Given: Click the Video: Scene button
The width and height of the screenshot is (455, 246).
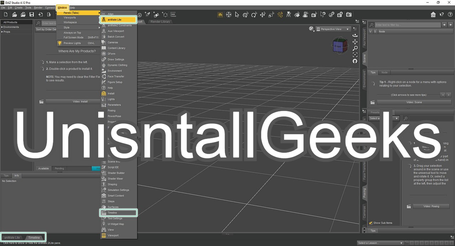Looking at the screenshot, I should (414, 102).
